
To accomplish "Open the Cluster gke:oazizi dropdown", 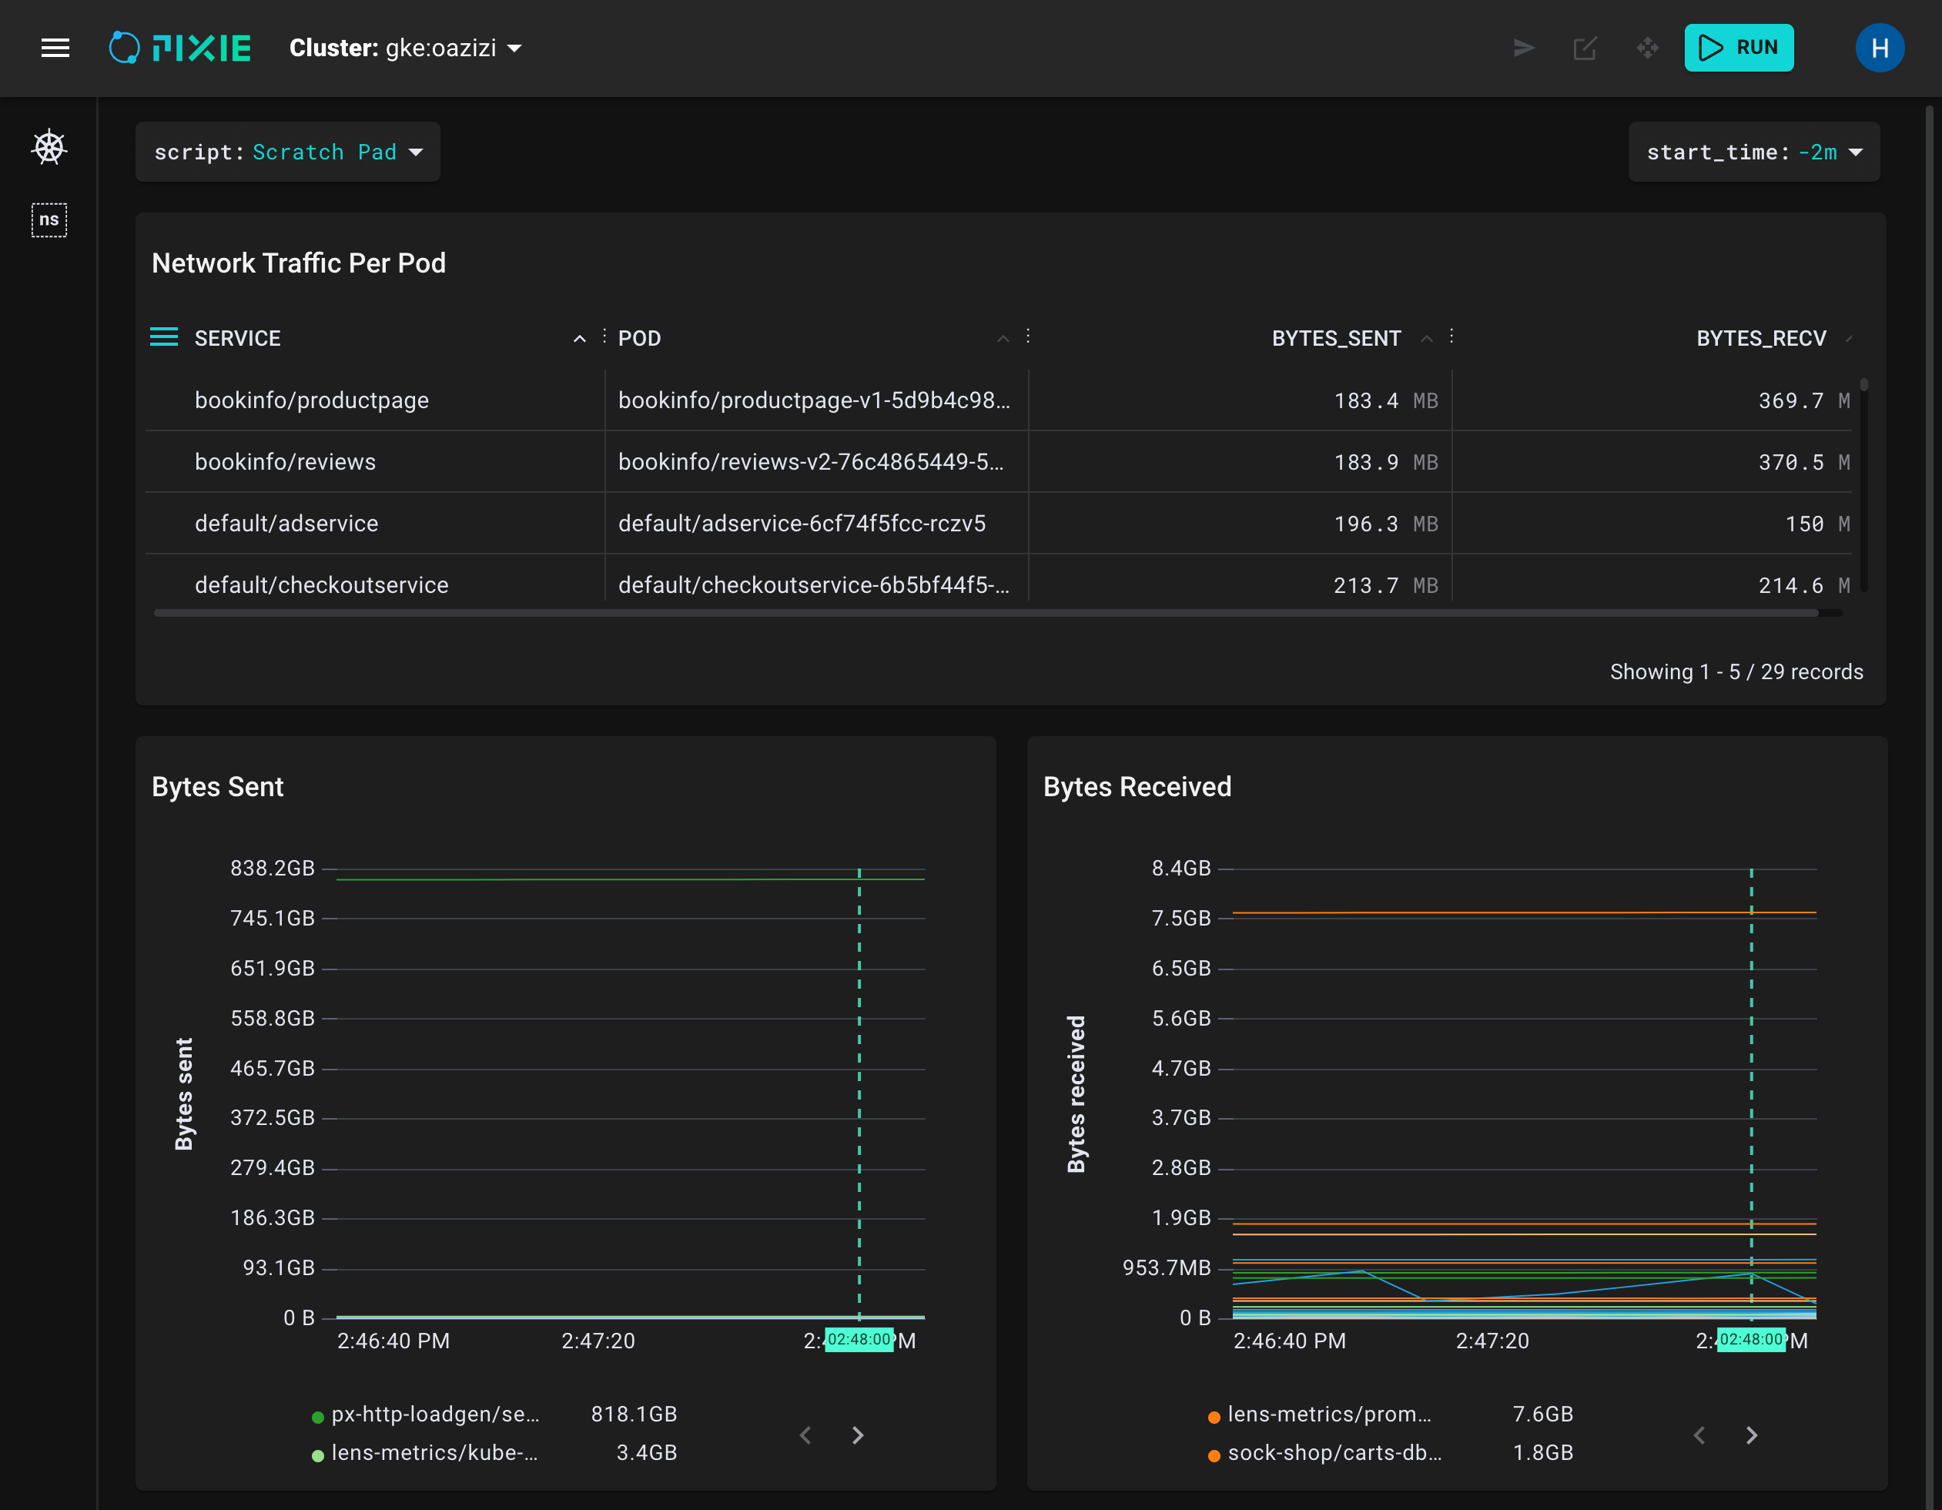I will [406, 48].
